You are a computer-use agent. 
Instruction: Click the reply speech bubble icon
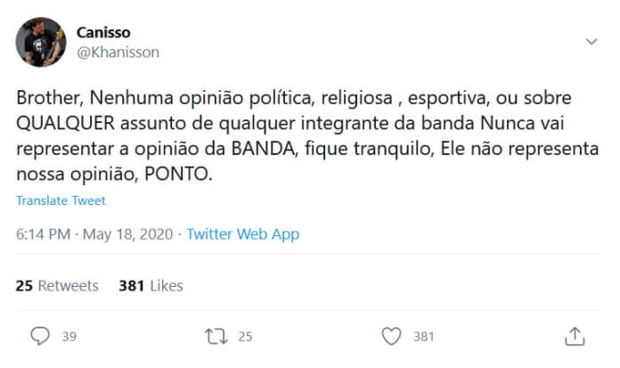(x=40, y=336)
